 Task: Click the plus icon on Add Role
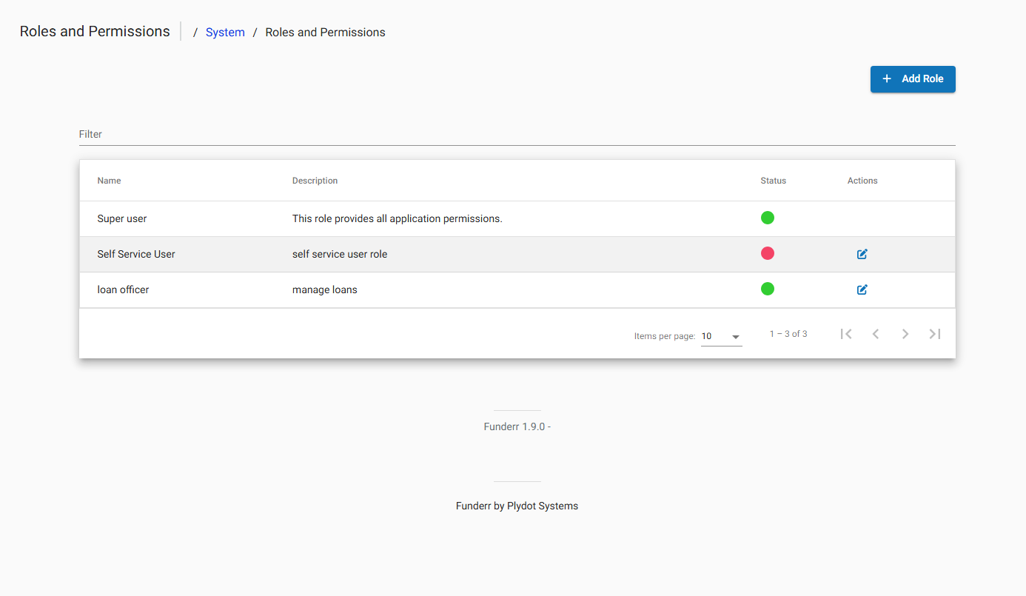pyautogui.click(x=887, y=78)
